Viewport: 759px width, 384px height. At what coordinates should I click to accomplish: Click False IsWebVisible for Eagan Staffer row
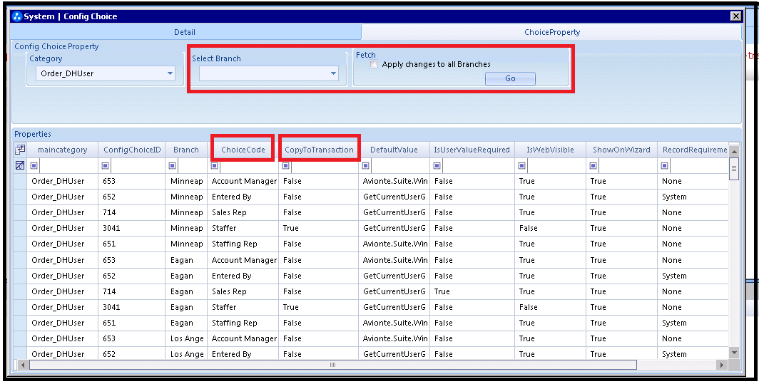point(551,307)
